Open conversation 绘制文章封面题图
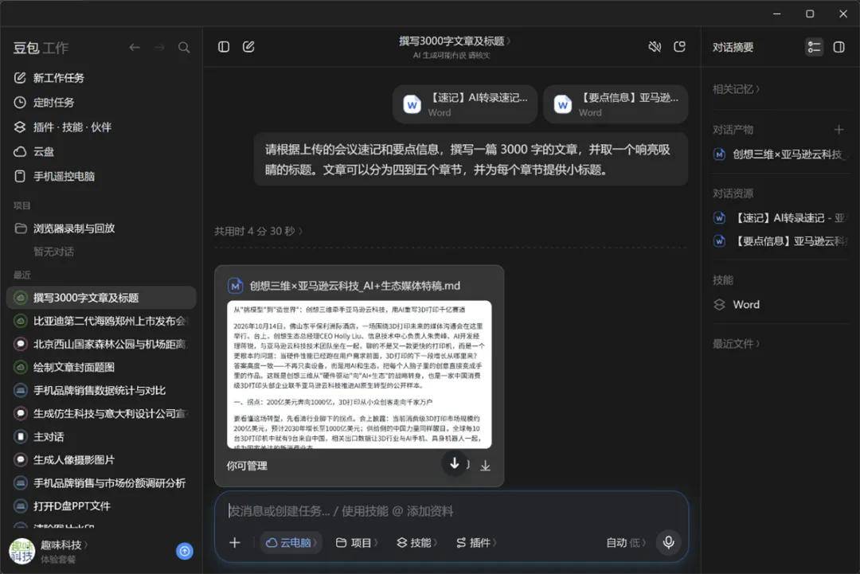 [x=101, y=367]
